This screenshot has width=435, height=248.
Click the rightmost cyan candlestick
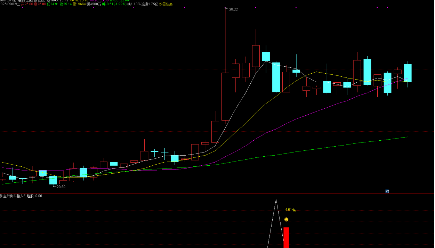(x=408, y=73)
